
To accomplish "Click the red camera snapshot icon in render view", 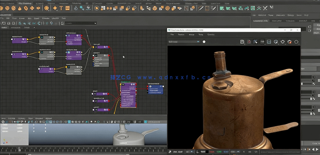I will [289, 42].
